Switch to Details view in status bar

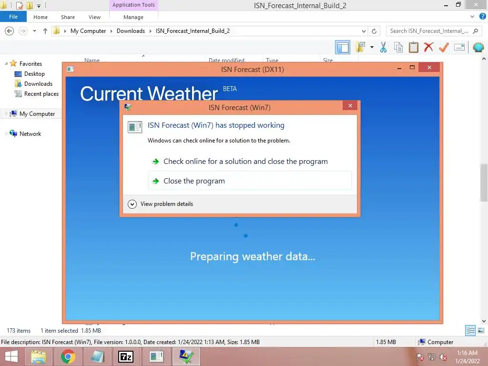click(x=470, y=331)
